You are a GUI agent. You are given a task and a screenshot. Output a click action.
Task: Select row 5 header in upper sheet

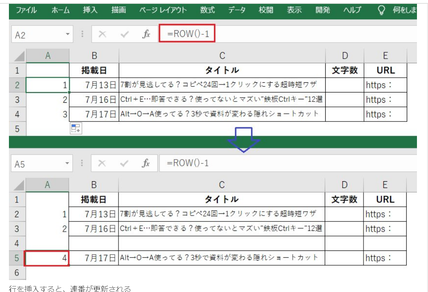pyautogui.click(x=17, y=129)
